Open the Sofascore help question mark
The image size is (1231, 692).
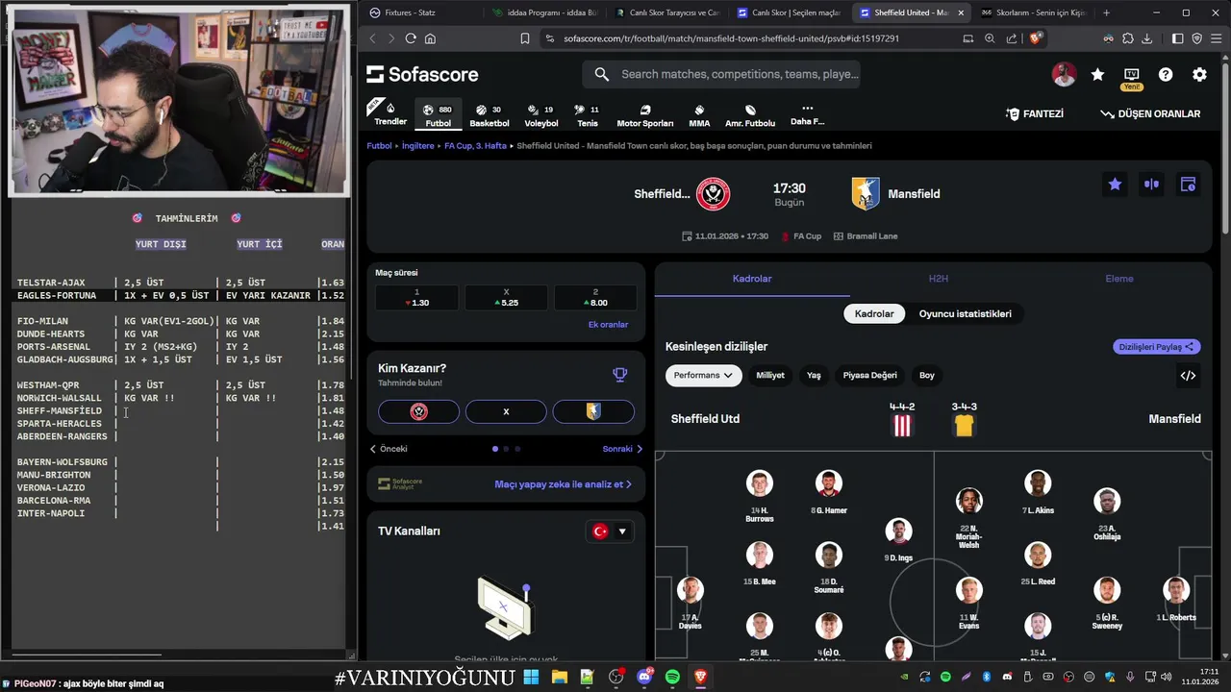1166,74
